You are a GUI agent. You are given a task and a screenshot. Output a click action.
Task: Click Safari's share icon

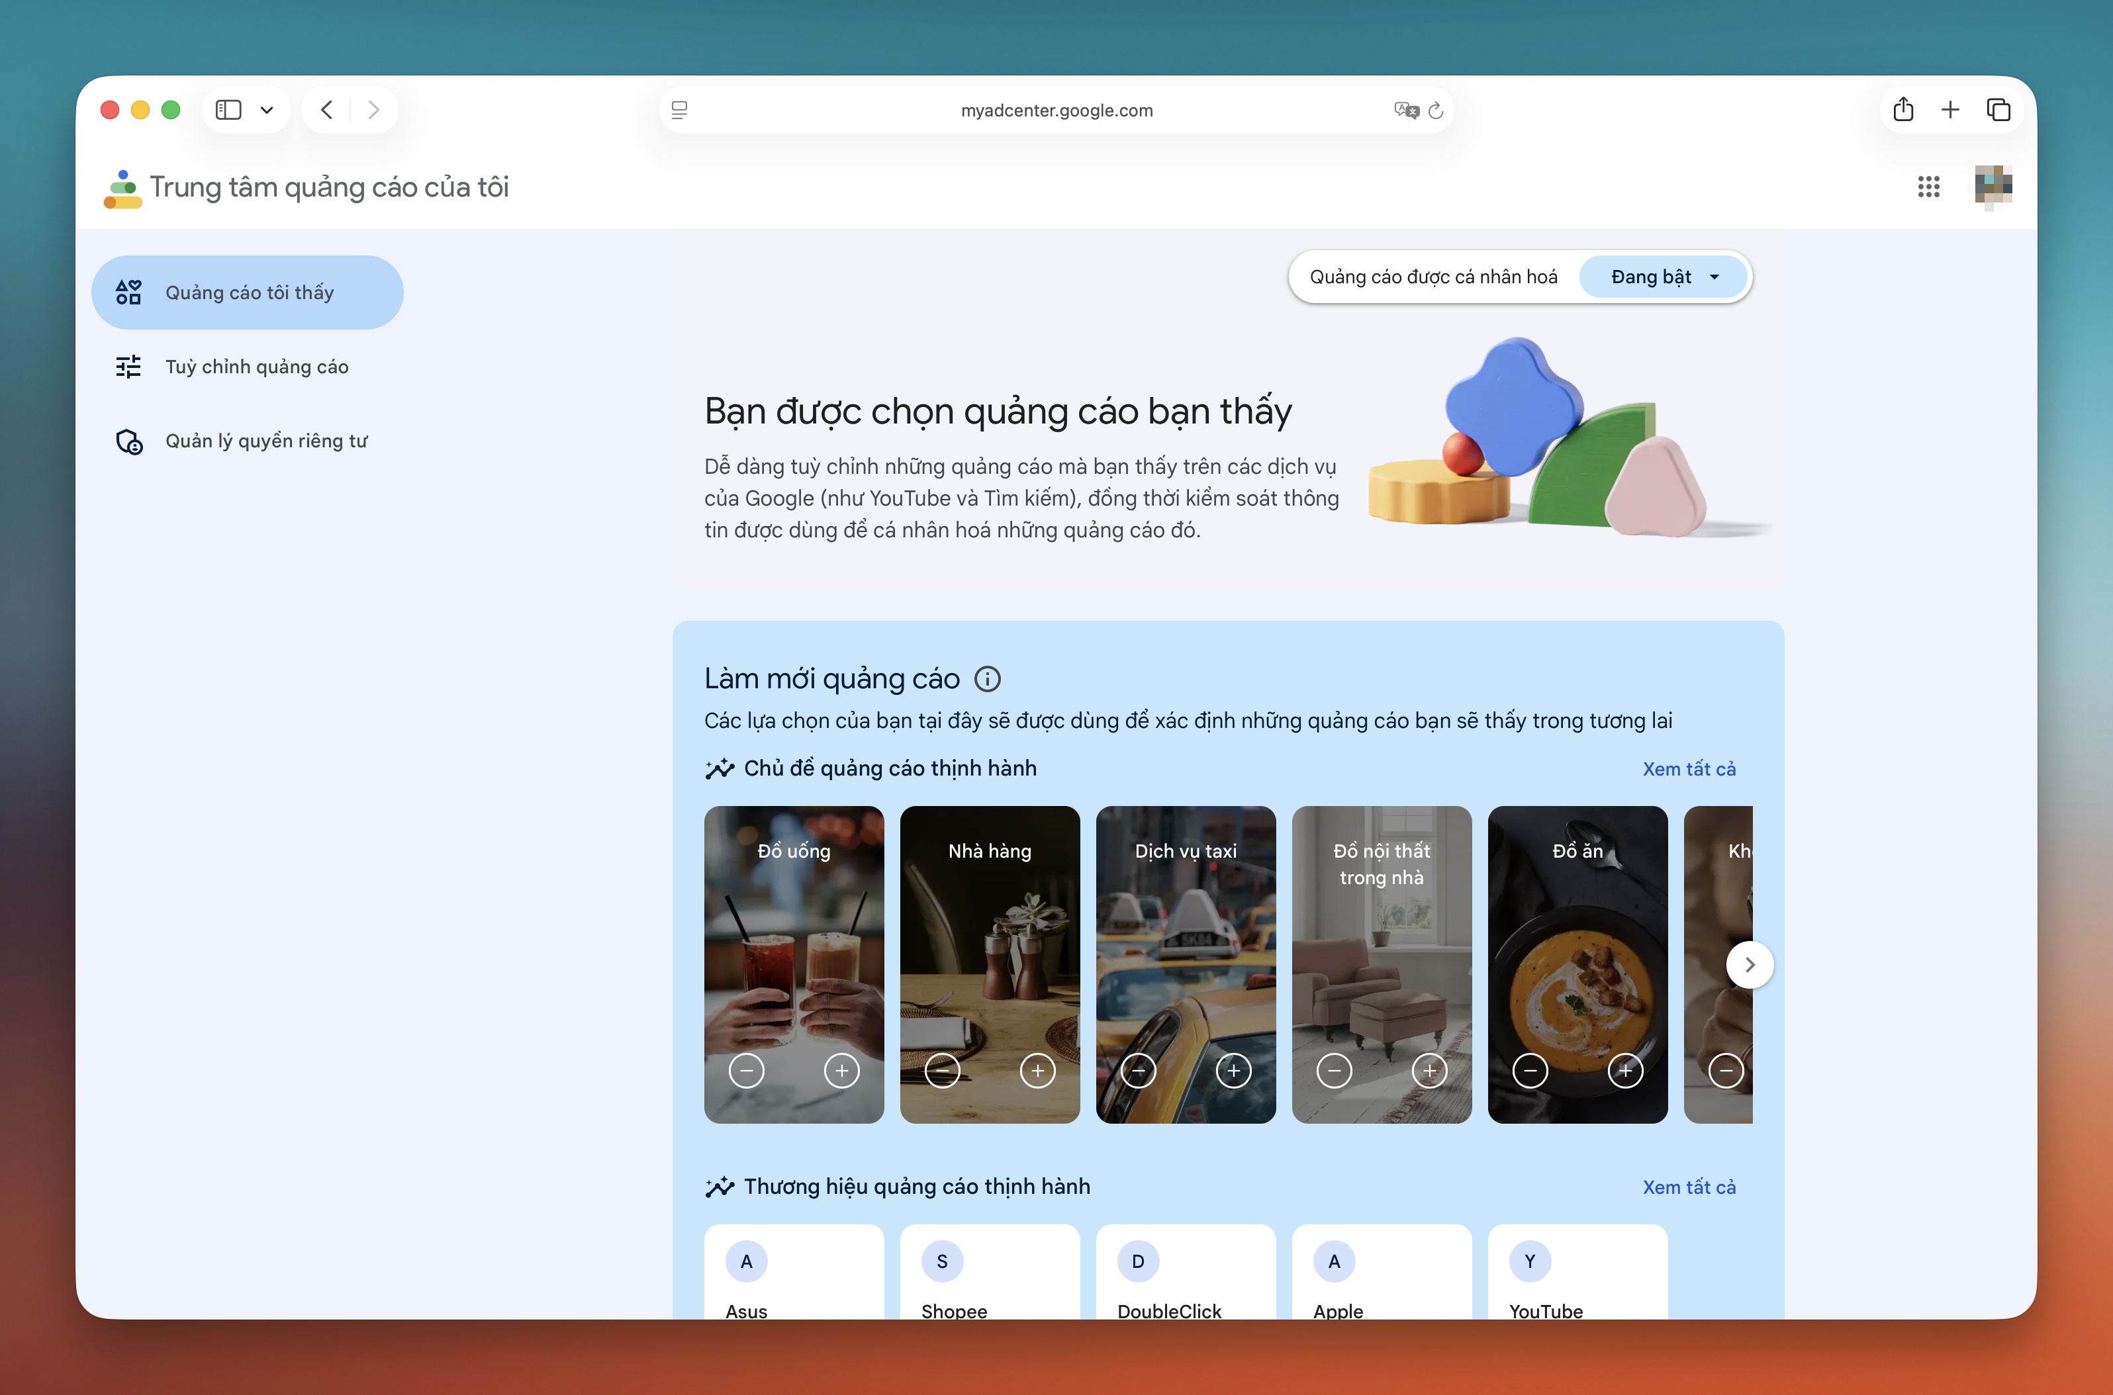tap(1903, 109)
